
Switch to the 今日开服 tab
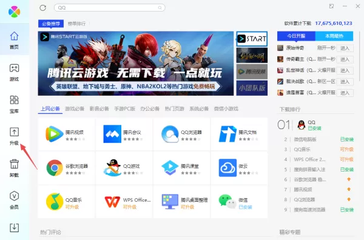296,36
